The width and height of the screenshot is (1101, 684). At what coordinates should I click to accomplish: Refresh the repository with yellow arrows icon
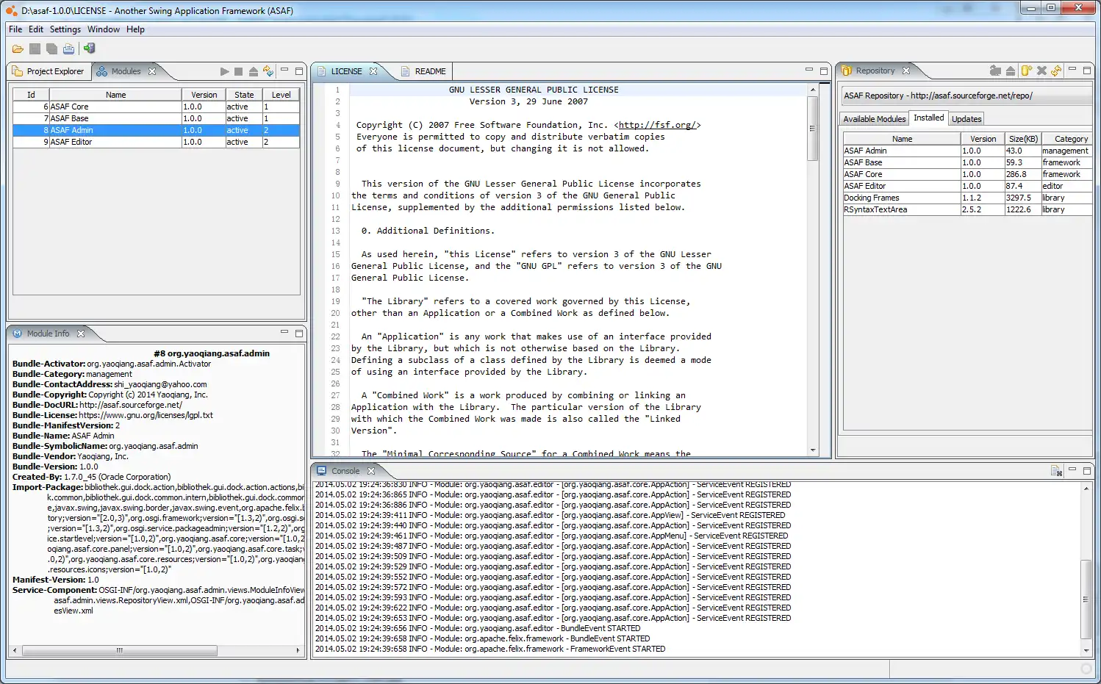(x=1056, y=71)
